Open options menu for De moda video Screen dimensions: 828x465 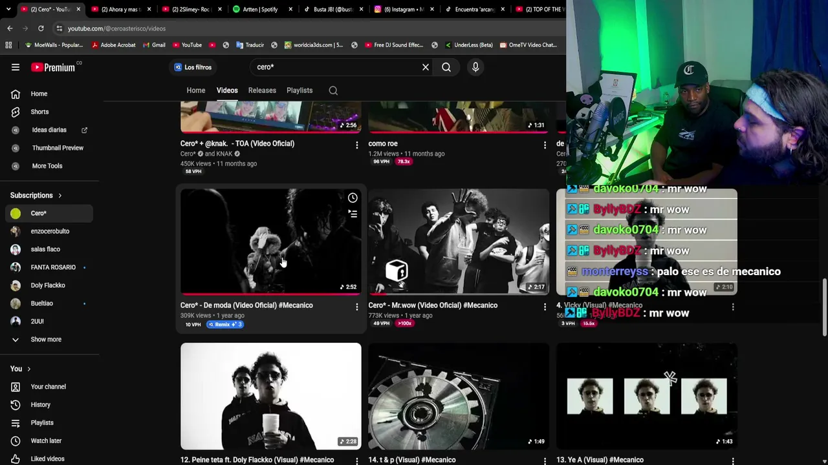click(x=356, y=307)
